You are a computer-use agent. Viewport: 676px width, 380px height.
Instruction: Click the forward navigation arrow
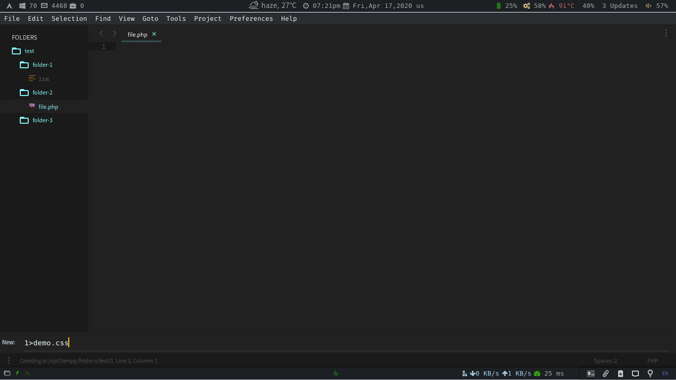(114, 34)
